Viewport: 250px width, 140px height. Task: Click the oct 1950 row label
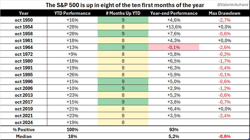pyautogui.click(x=24, y=20)
